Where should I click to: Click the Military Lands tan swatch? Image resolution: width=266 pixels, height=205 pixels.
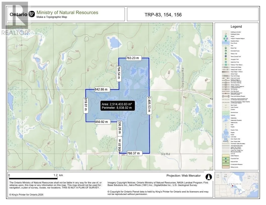[226, 167]
